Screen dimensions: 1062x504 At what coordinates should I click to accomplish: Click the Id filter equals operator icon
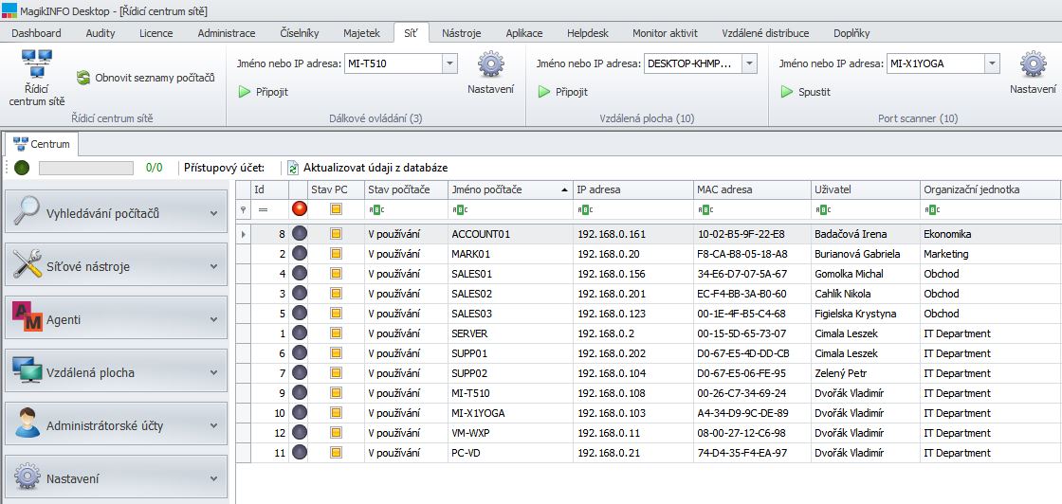[263, 209]
